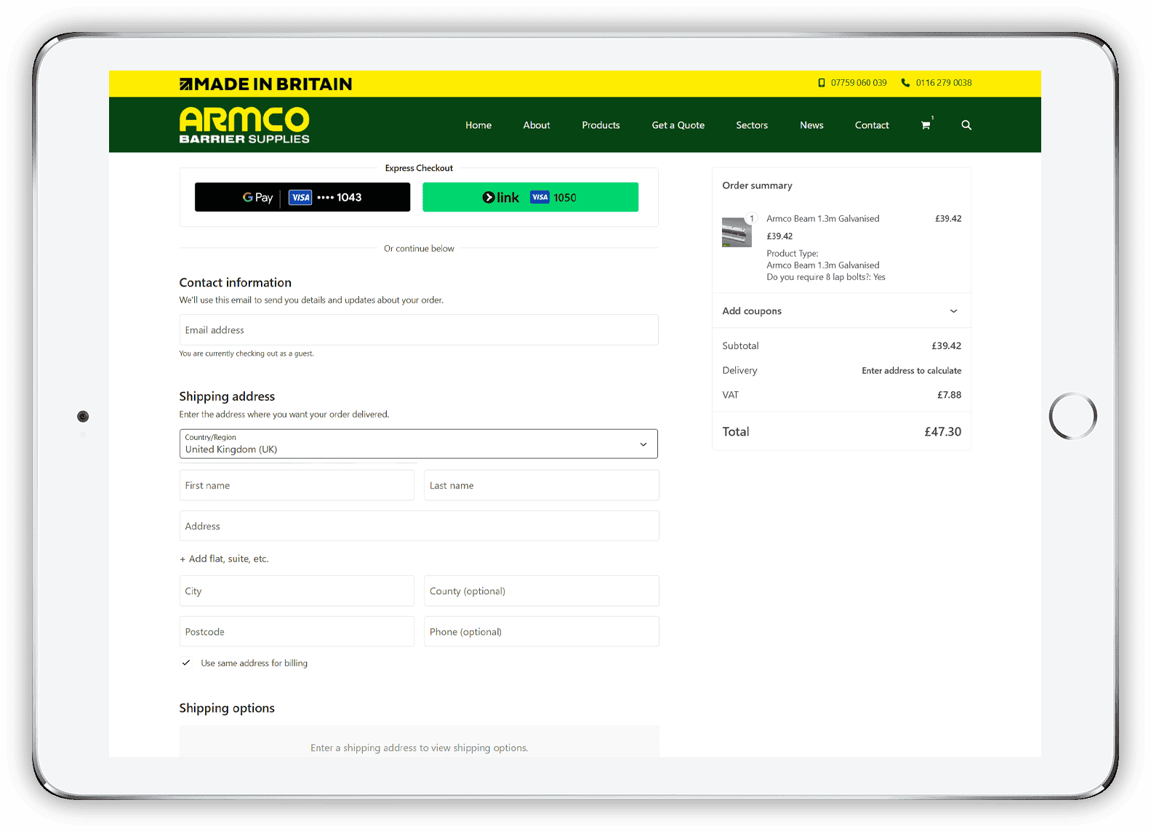Click into the Postcode field
Viewport: 1151px width, 832px height.
(296, 631)
